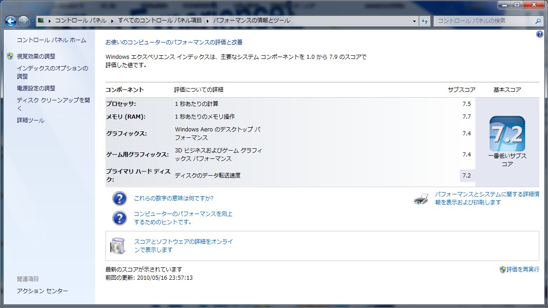548x308 pixels.
Task: Click the search magnifier icon
Action: point(538,21)
